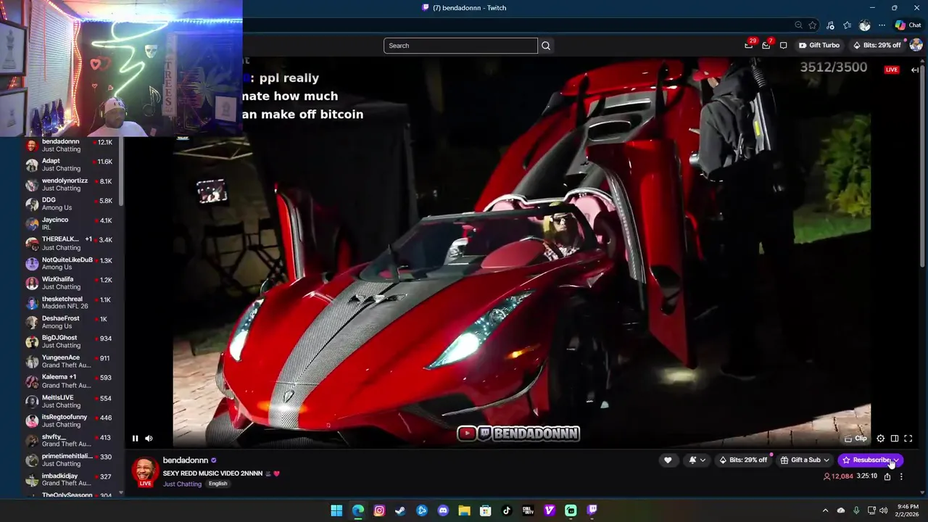Click the sidebar vertical scrollbar
The height and width of the screenshot is (522, 928).
click(121, 170)
